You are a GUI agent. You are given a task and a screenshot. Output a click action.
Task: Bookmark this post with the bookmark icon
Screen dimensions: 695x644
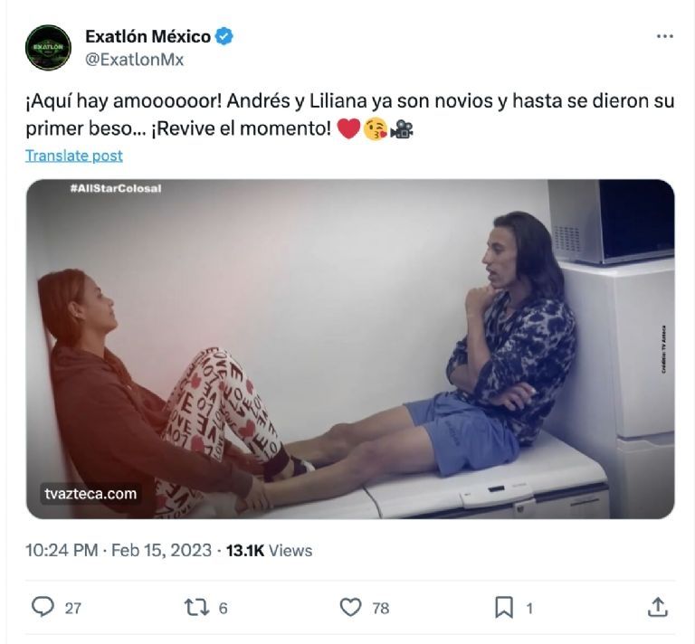504,607
